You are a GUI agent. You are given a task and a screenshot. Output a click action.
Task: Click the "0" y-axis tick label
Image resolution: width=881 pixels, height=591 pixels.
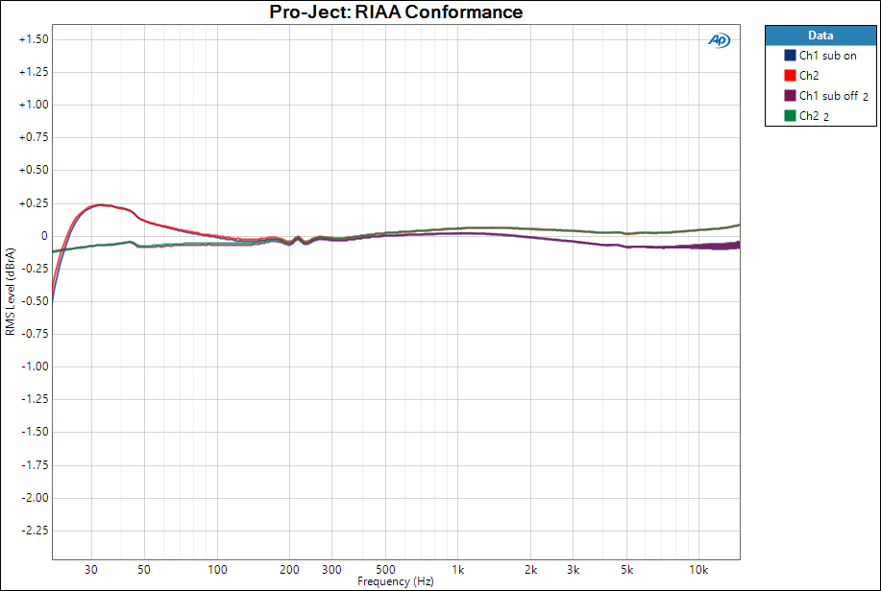click(x=44, y=236)
